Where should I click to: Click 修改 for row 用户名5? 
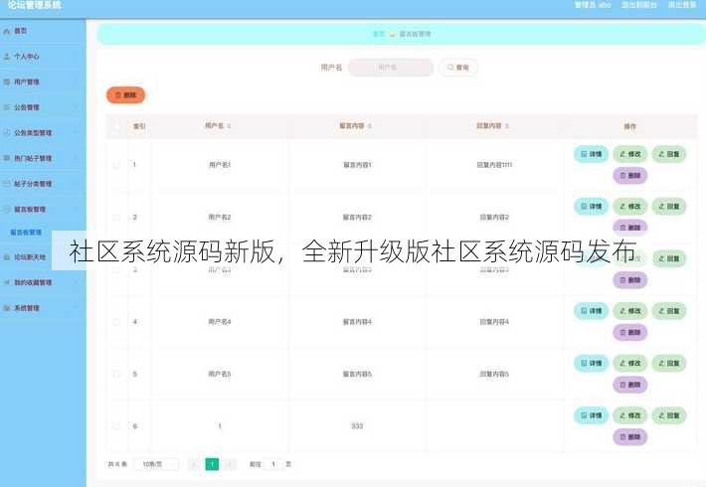629,363
